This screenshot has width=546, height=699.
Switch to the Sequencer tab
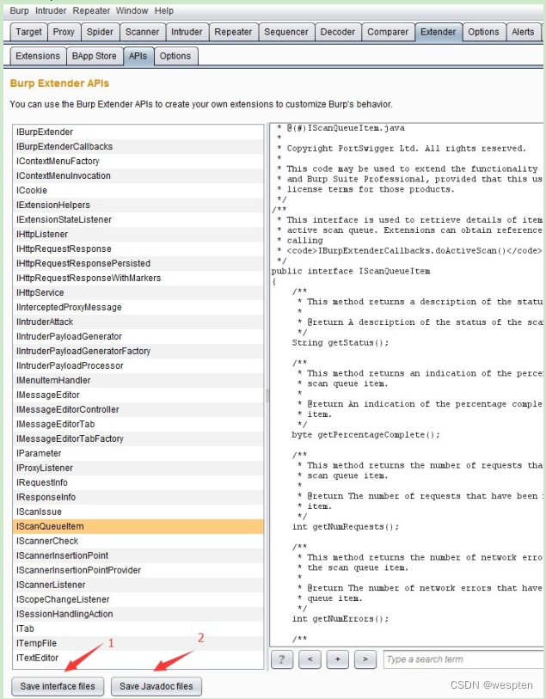click(x=286, y=32)
